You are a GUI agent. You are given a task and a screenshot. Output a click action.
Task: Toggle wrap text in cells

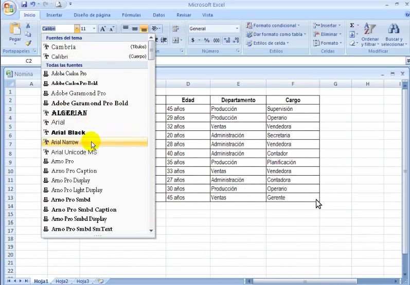click(176, 28)
